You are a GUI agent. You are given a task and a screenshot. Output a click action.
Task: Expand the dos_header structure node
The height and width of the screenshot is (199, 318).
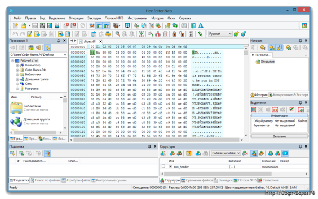170,167
